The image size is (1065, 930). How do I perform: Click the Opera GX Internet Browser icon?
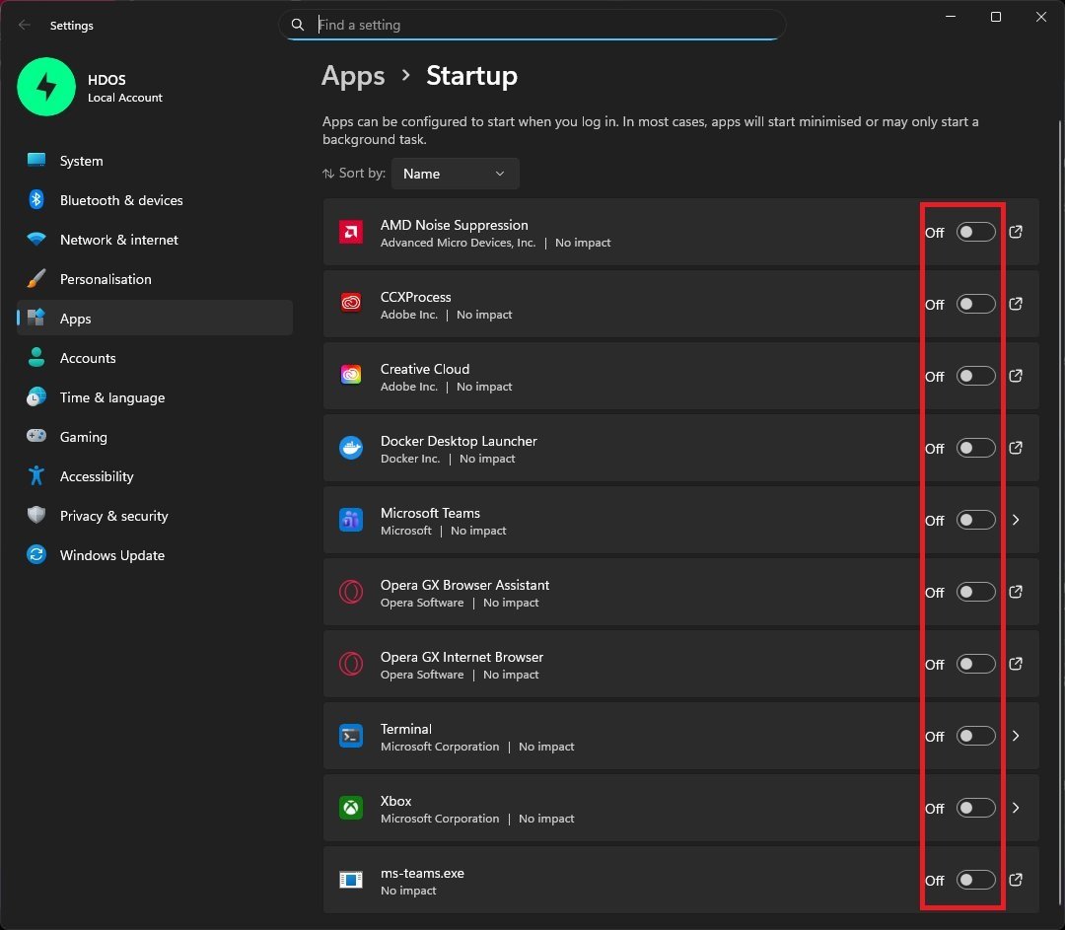[350, 665]
